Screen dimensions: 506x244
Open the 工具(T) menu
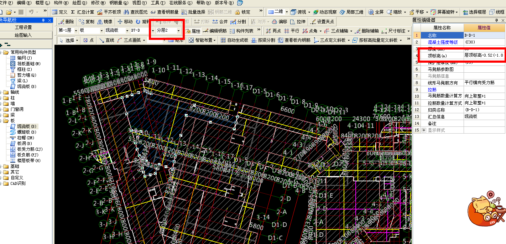click(x=158, y=3)
